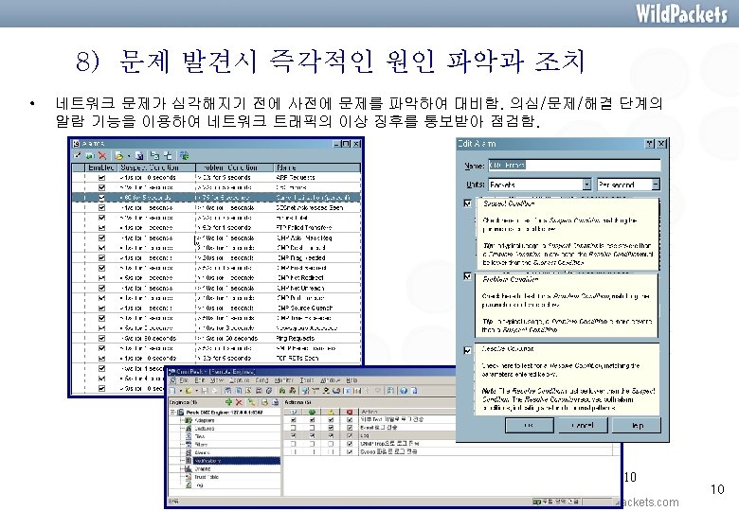Open the Tools menu in OmniPeek window
This screenshot has height=511, width=739.
tap(307, 380)
